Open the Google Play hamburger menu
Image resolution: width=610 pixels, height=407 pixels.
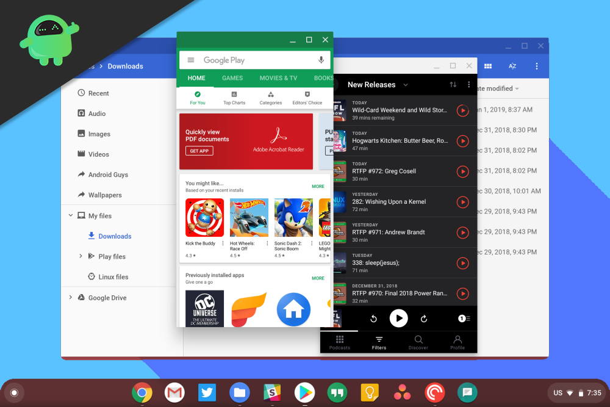pos(190,60)
